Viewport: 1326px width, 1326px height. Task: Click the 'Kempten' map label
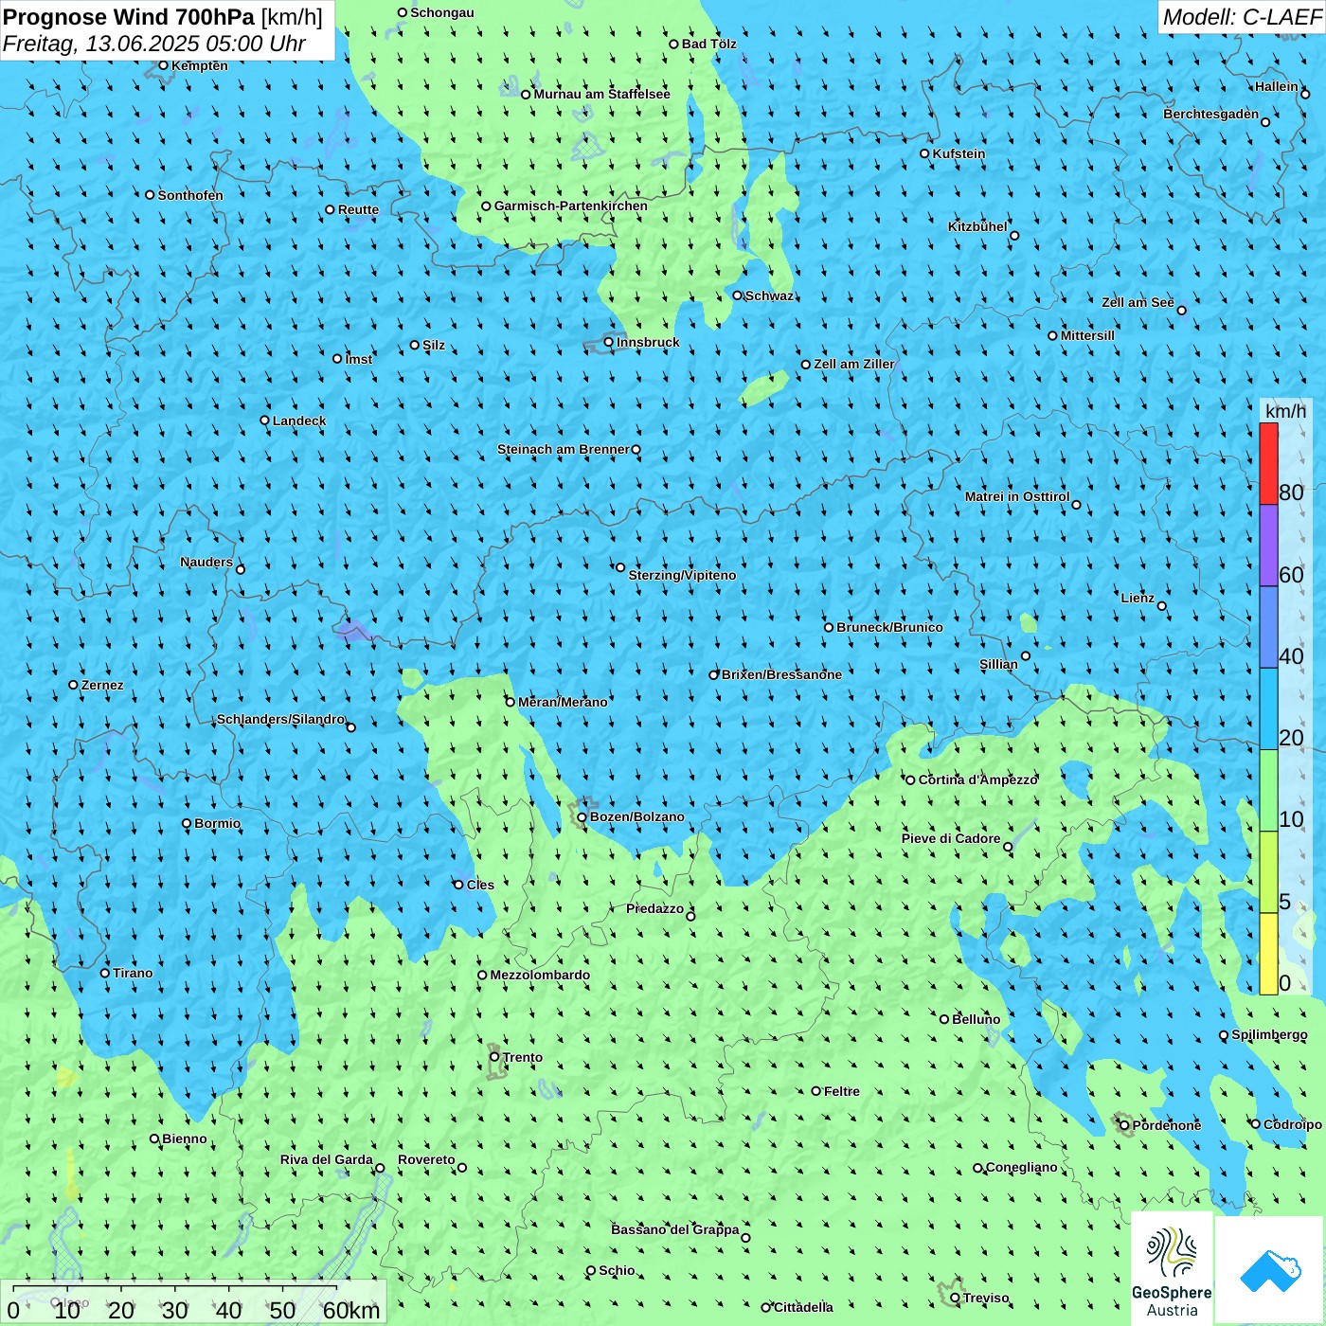pos(200,65)
